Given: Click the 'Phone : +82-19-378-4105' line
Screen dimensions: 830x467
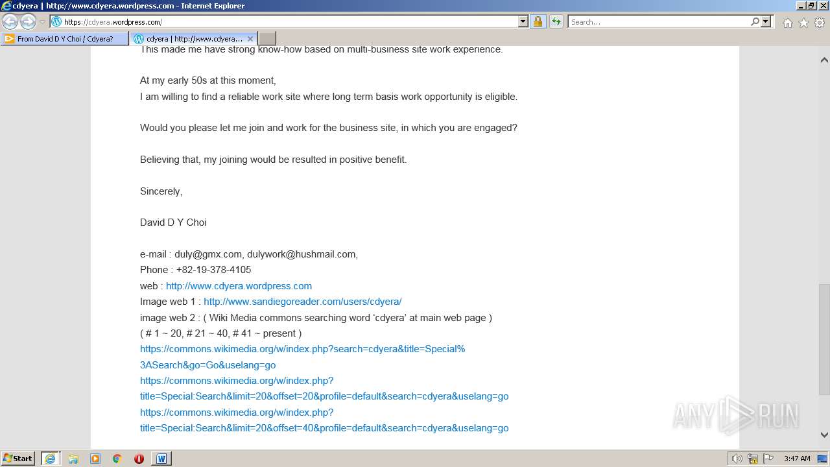Looking at the screenshot, I should click(195, 270).
